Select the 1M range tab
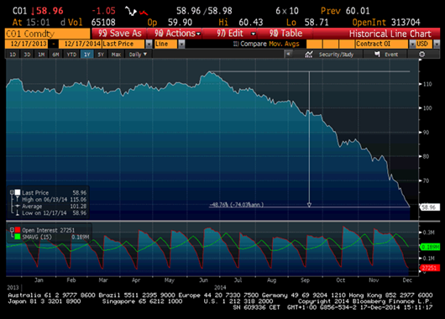The image size is (445, 319). coord(41,55)
